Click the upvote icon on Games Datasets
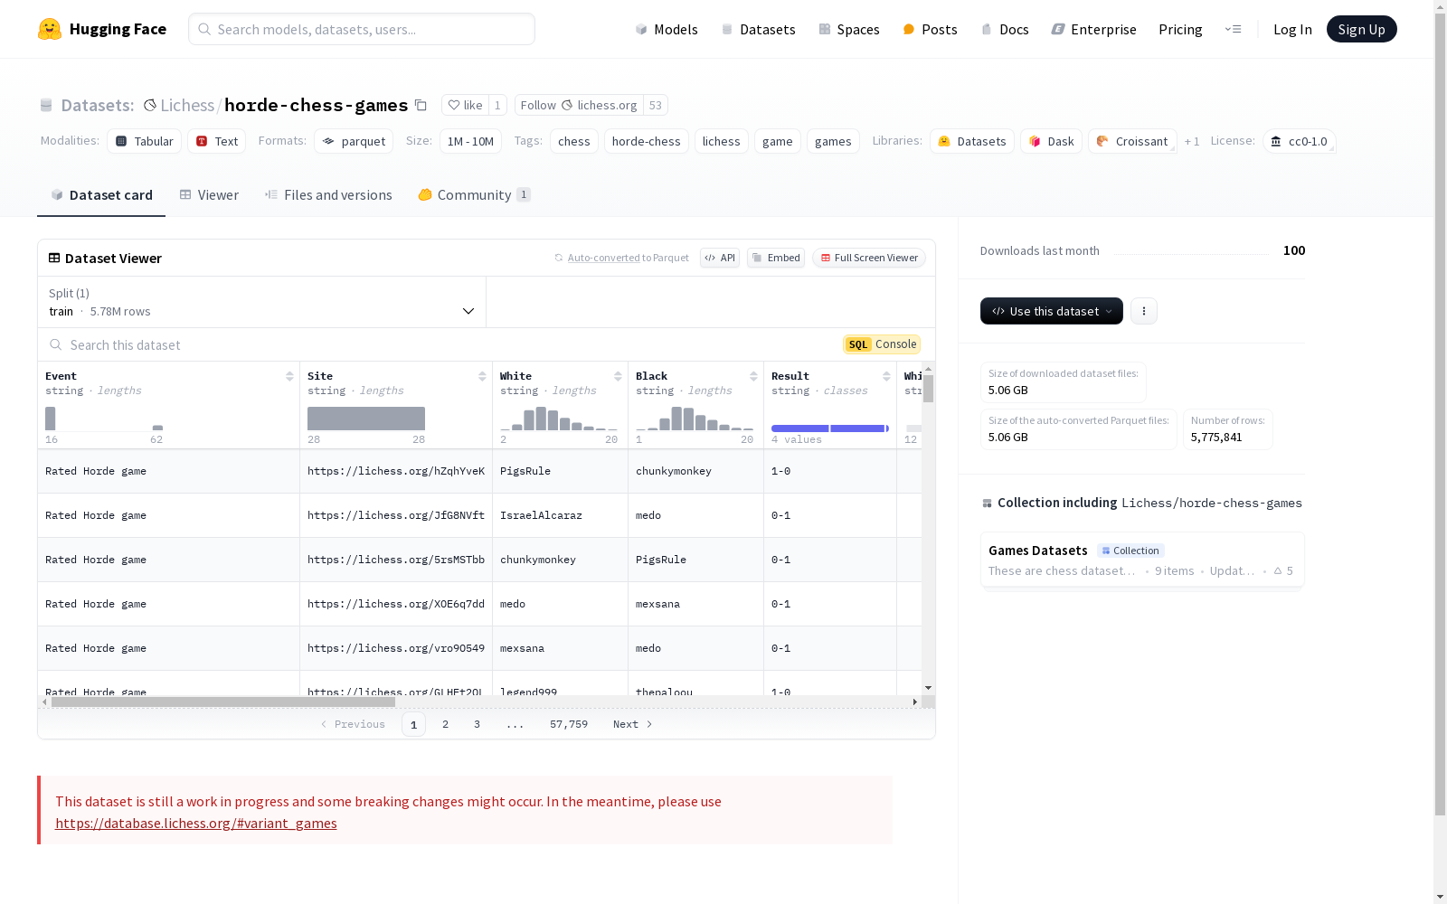The image size is (1447, 904). [1278, 570]
